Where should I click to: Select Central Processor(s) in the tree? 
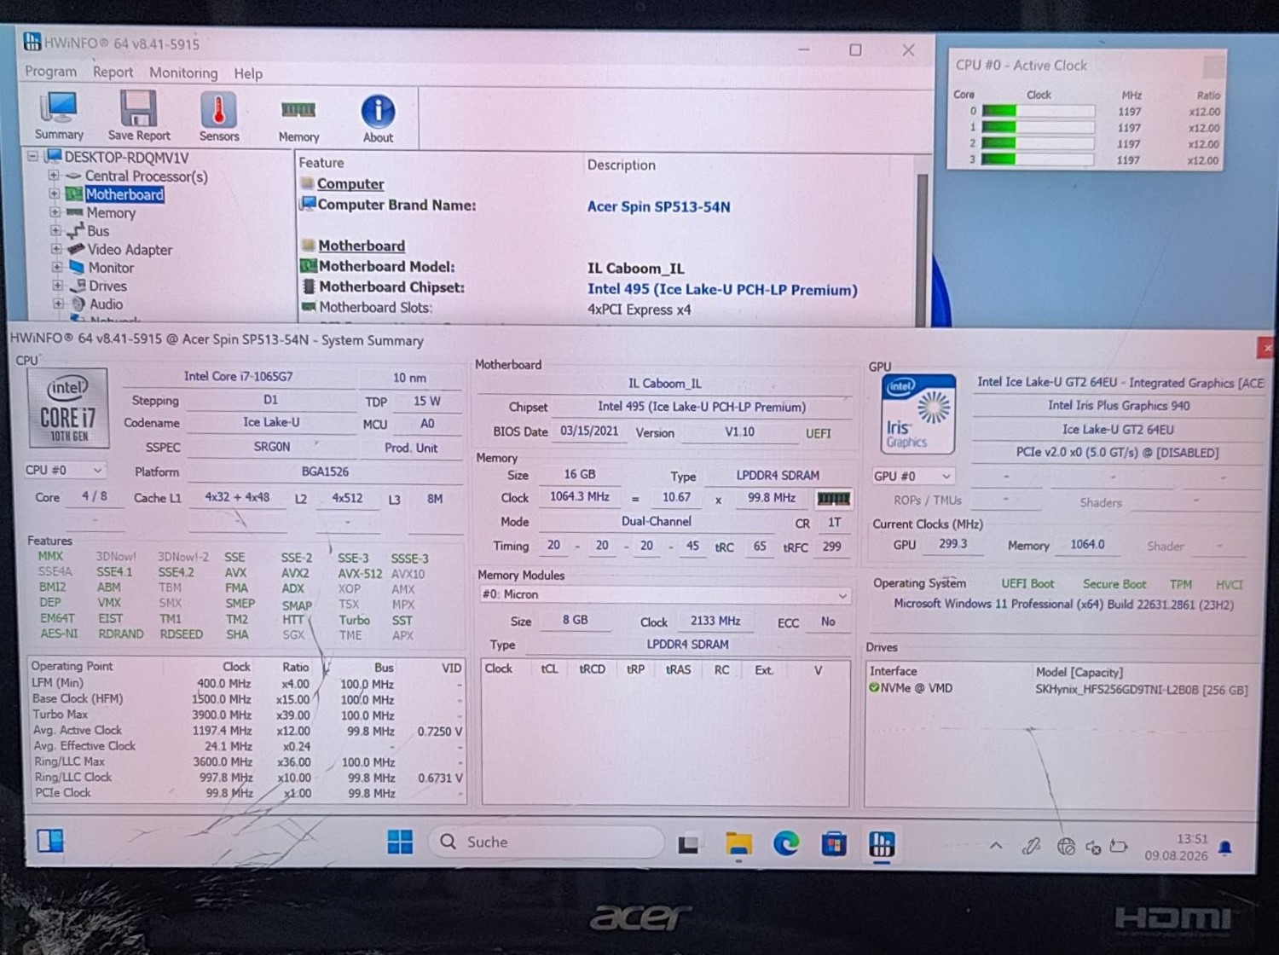pyautogui.click(x=146, y=177)
